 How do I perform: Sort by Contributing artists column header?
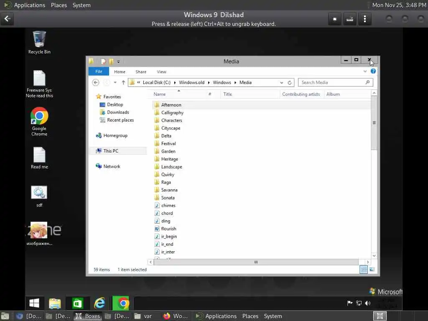(x=301, y=94)
